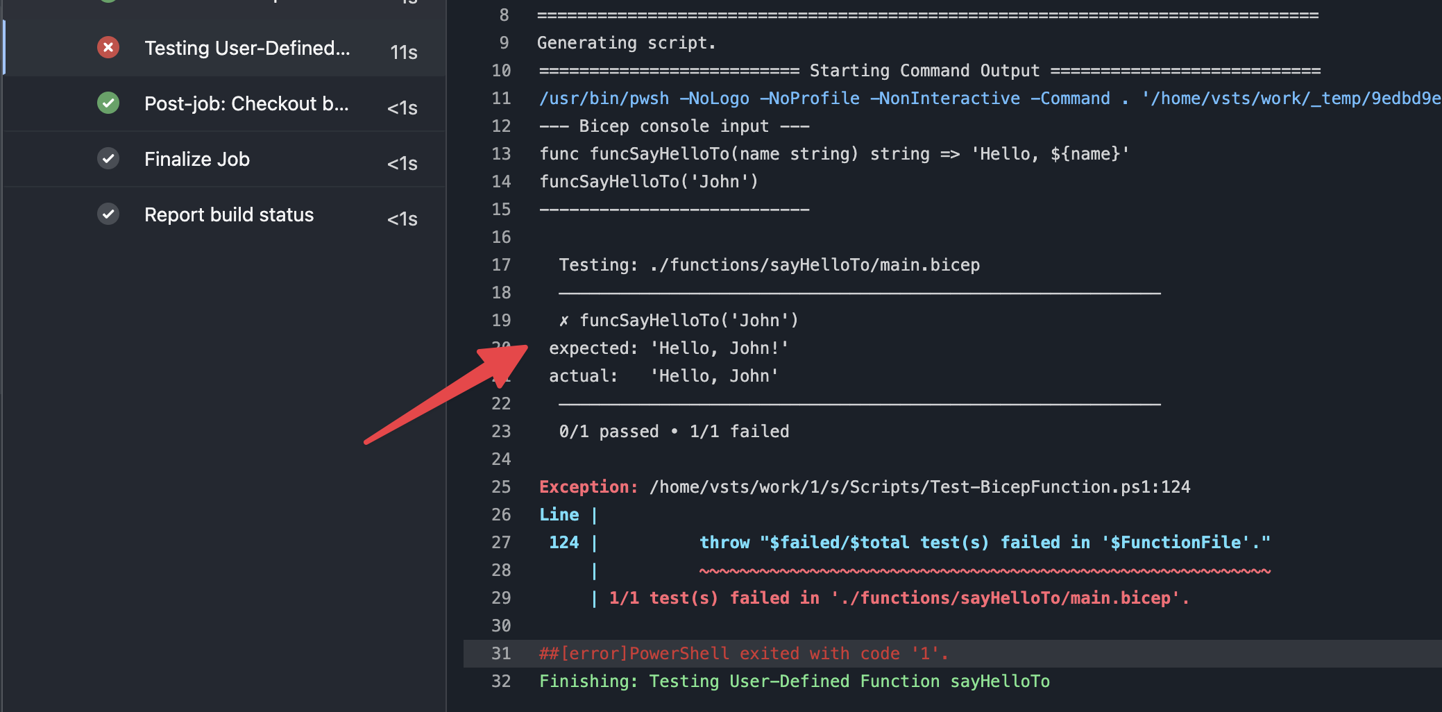Click log line number 17
Image resolution: width=1442 pixels, height=712 pixels.
pos(501,265)
